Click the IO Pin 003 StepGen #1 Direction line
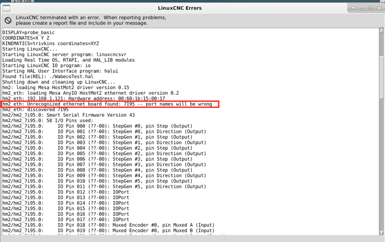This screenshot has width=385, height=242. coord(104,143)
